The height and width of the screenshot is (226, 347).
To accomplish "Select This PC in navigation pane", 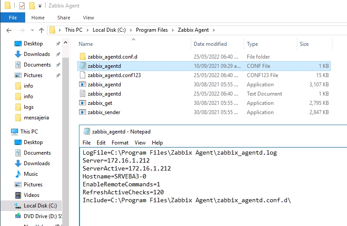I will click(x=29, y=132).
